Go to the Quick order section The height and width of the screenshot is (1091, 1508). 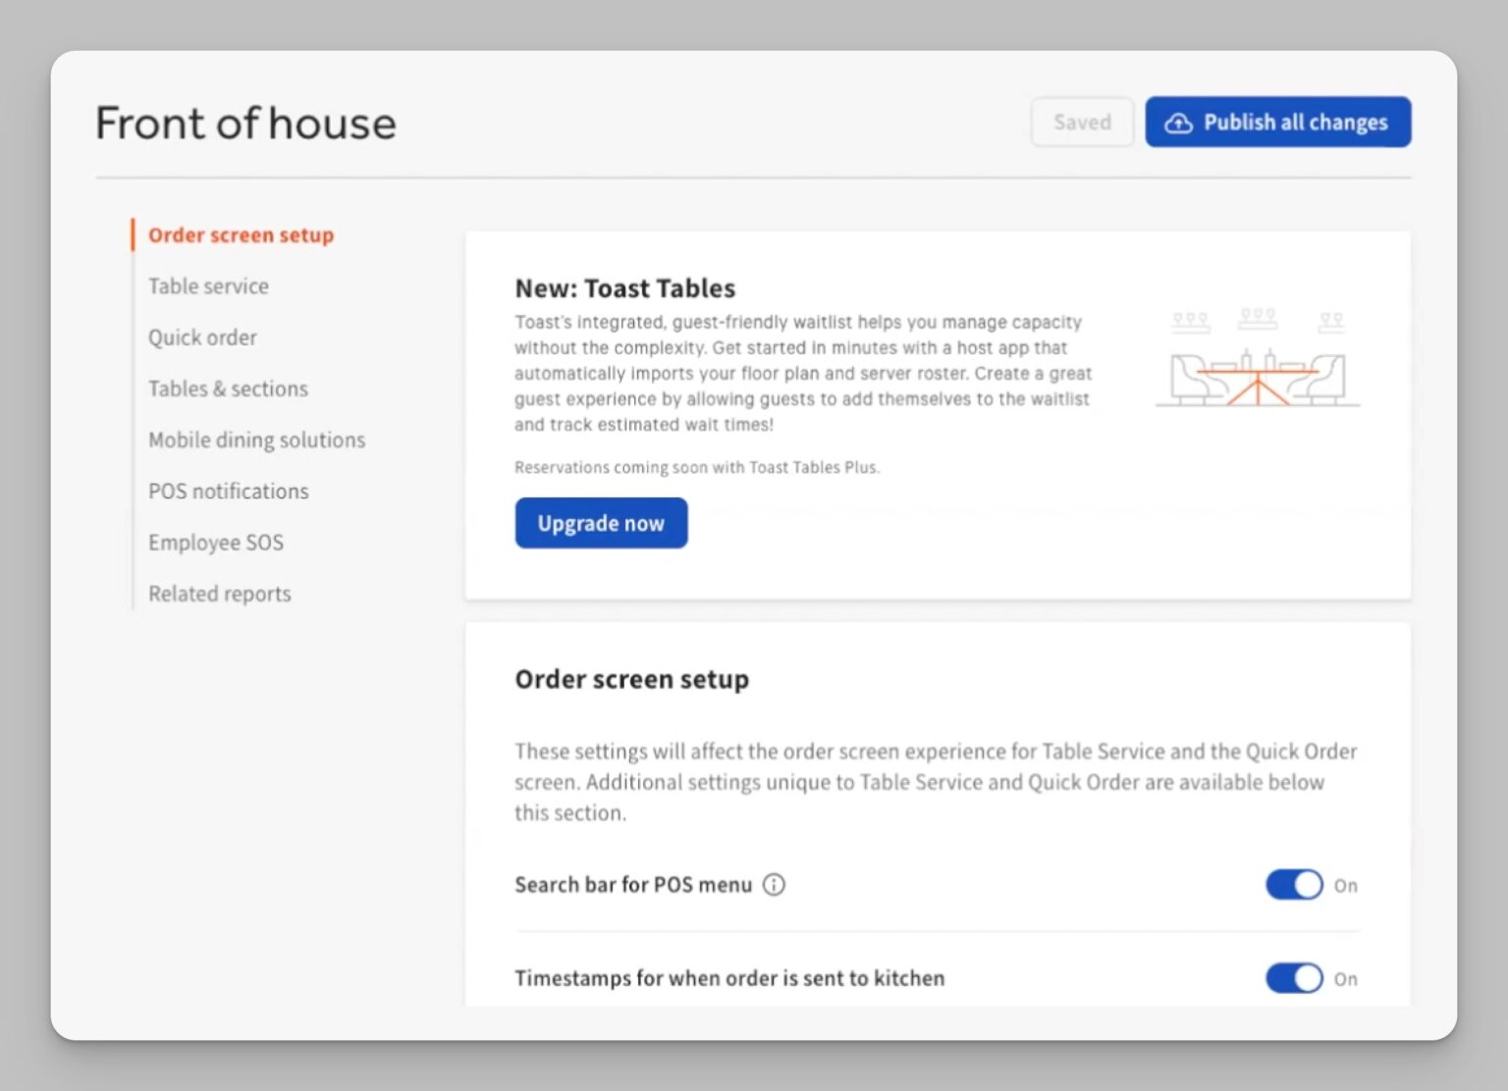coord(202,338)
